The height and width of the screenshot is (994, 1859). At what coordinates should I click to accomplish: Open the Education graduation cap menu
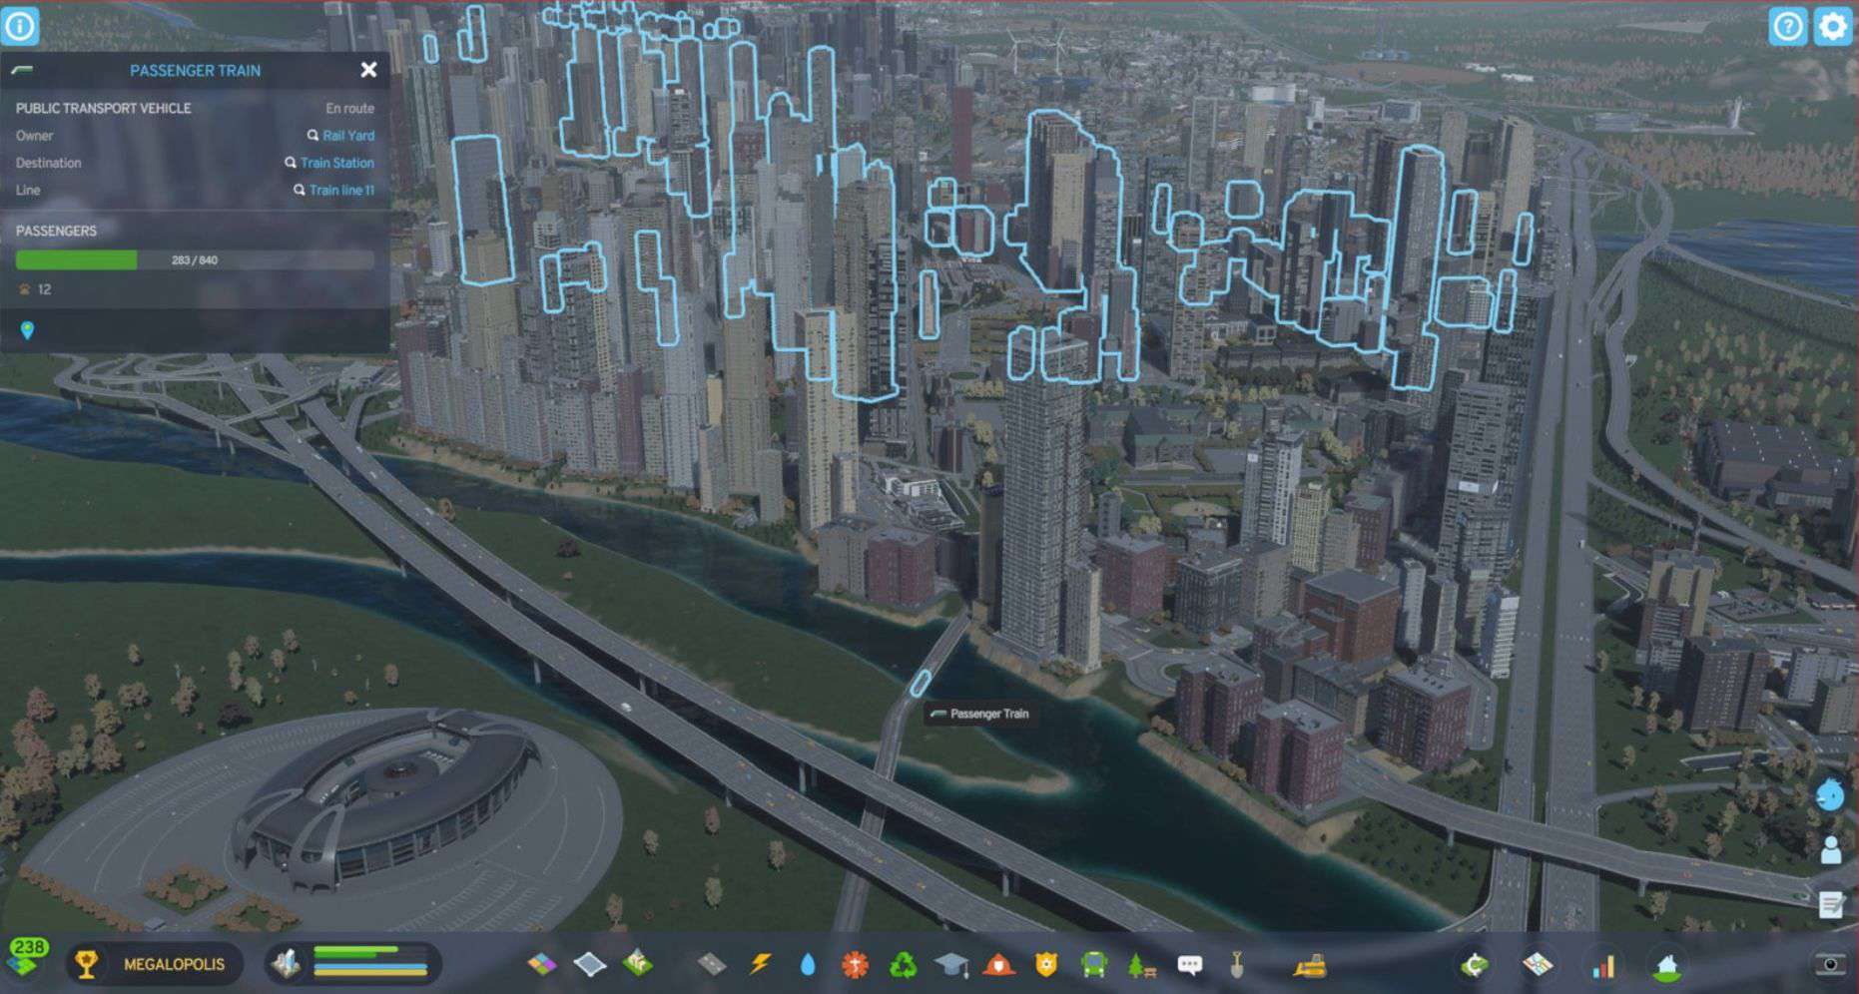tap(950, 964)
